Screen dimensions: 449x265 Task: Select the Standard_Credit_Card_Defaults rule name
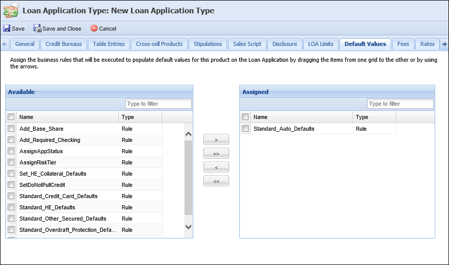58,197
